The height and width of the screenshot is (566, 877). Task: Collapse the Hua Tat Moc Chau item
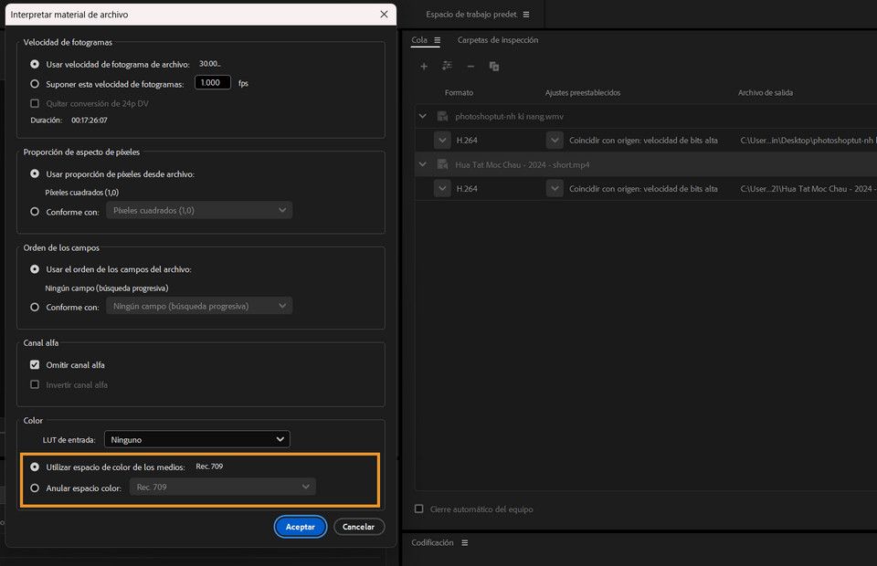coord(422,164)
